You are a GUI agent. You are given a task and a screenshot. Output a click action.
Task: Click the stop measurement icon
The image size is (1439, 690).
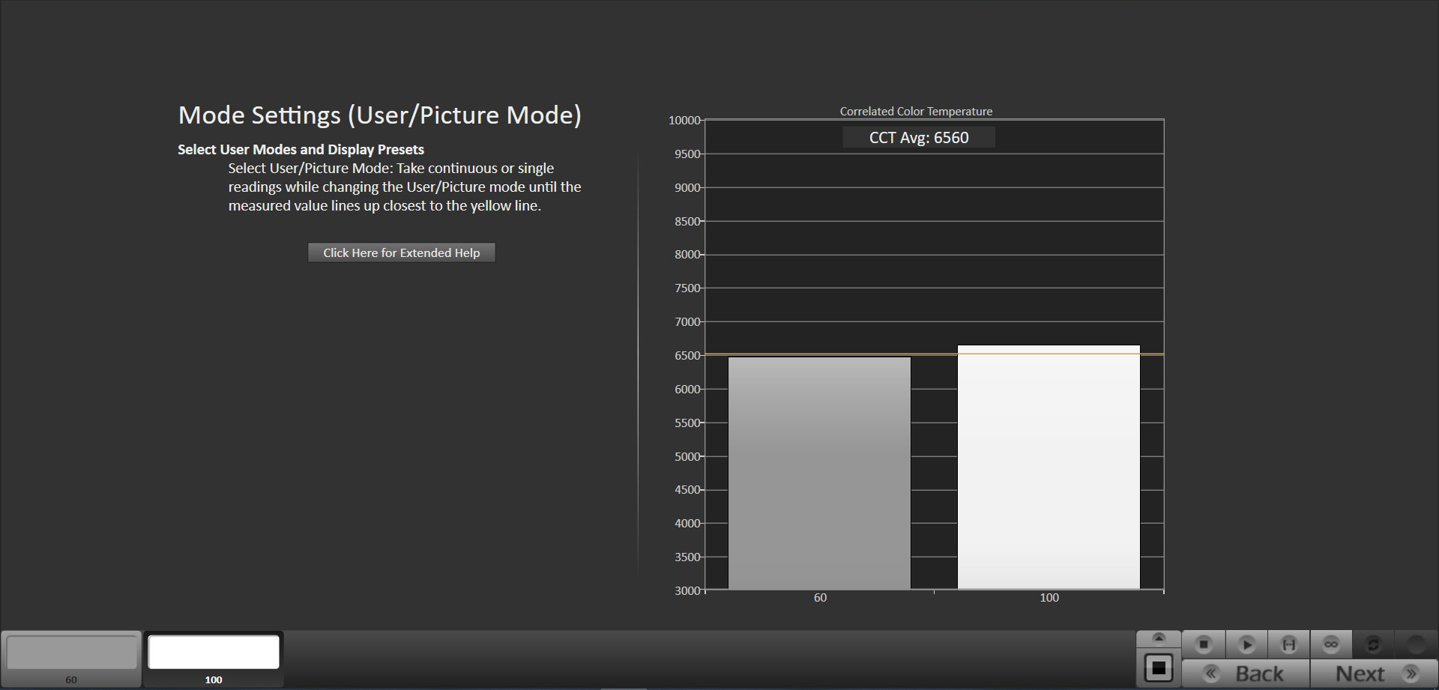click(1204, 644)
